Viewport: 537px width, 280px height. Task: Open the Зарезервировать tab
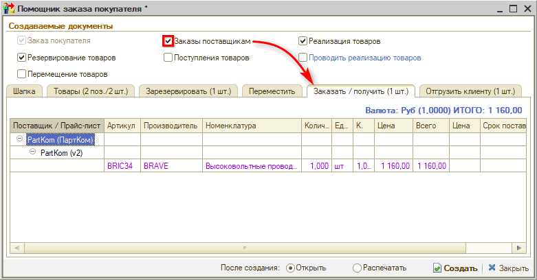click(x=188, y=91)
